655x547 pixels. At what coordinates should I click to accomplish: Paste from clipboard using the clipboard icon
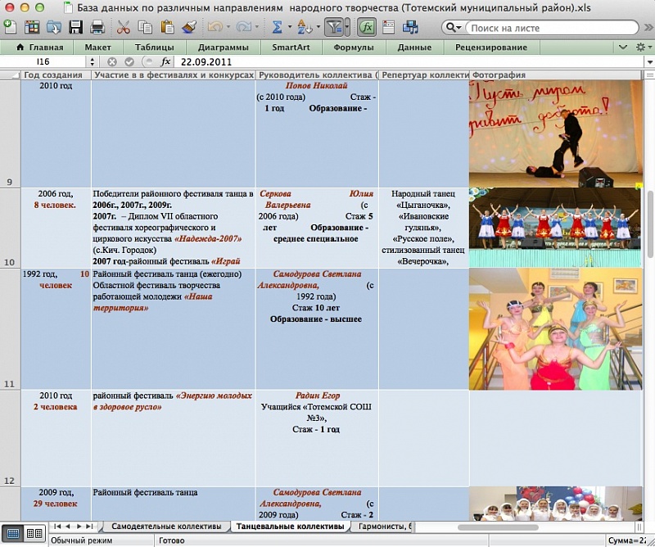pyautogui.click(x=167, y=27)
